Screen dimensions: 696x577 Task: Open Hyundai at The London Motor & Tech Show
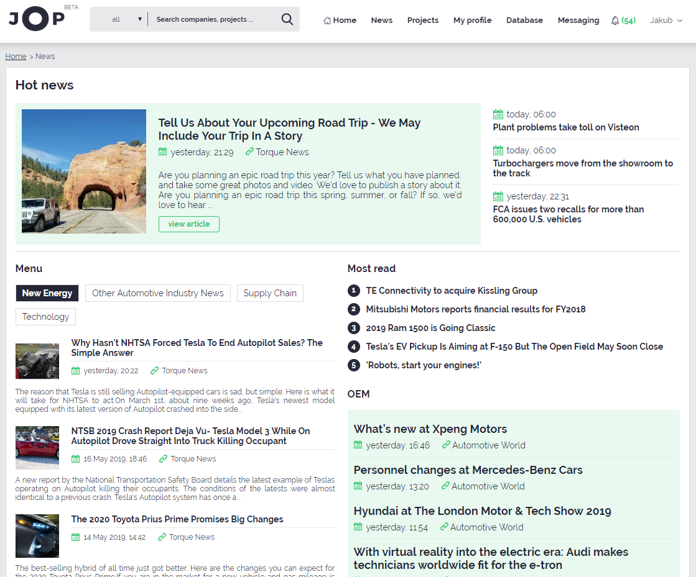482,511
